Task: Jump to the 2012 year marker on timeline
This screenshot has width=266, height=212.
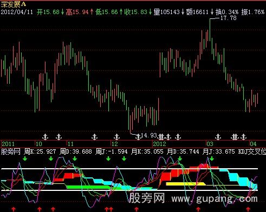Action: click(x=159, y=144)
